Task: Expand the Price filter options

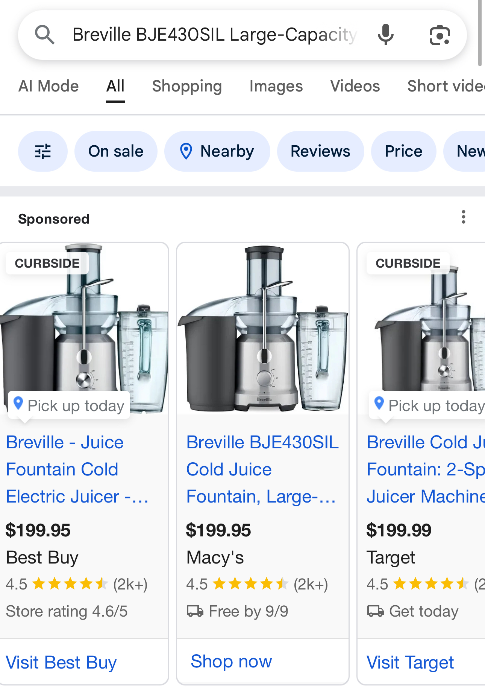Action: [x=403, y=151]
